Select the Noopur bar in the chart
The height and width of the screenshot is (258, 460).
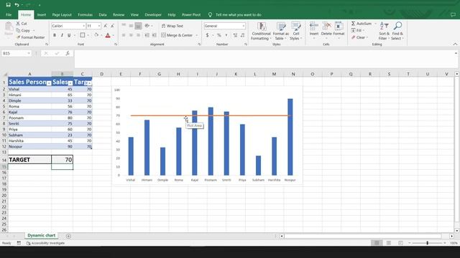click(x=290, y=137)
